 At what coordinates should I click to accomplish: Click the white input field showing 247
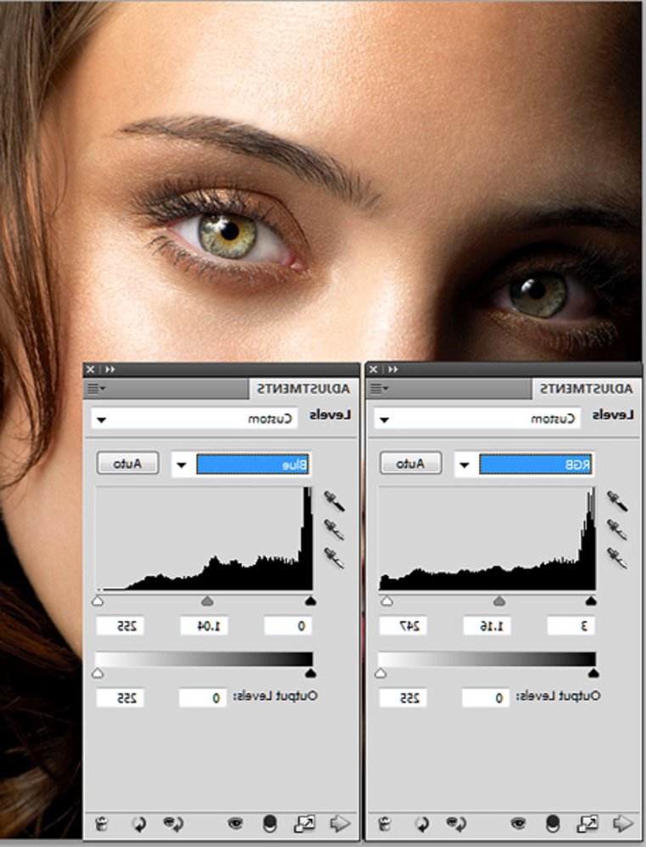click(x=404, y=626)
